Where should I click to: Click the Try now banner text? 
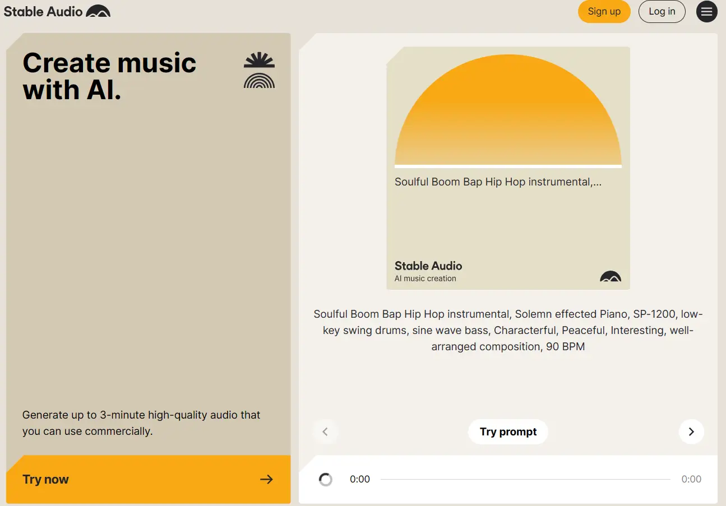(45, 479)
